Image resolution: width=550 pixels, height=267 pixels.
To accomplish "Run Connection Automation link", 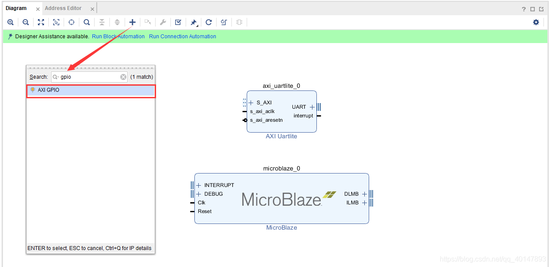I will tap(182, 37).
